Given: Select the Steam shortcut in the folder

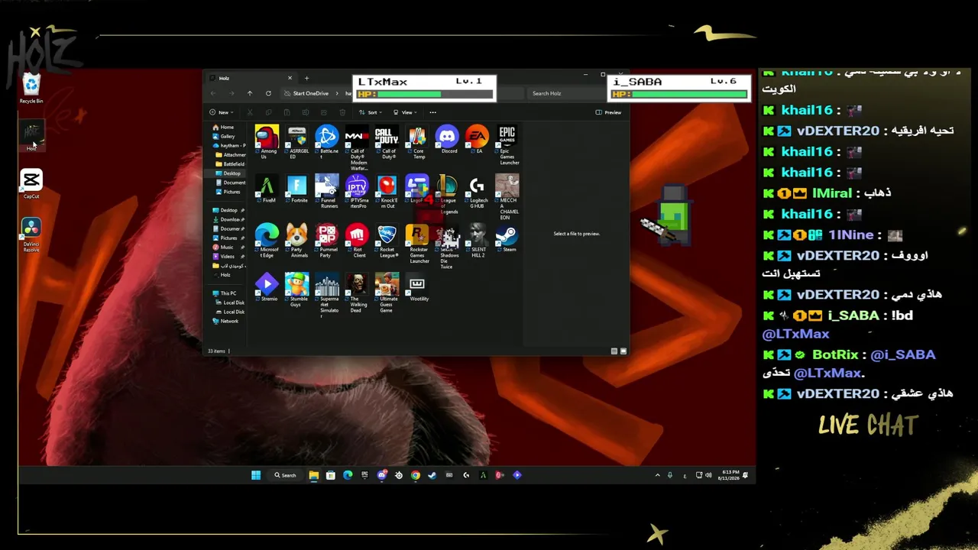Looking at the screenshot, I should point(507,238).
